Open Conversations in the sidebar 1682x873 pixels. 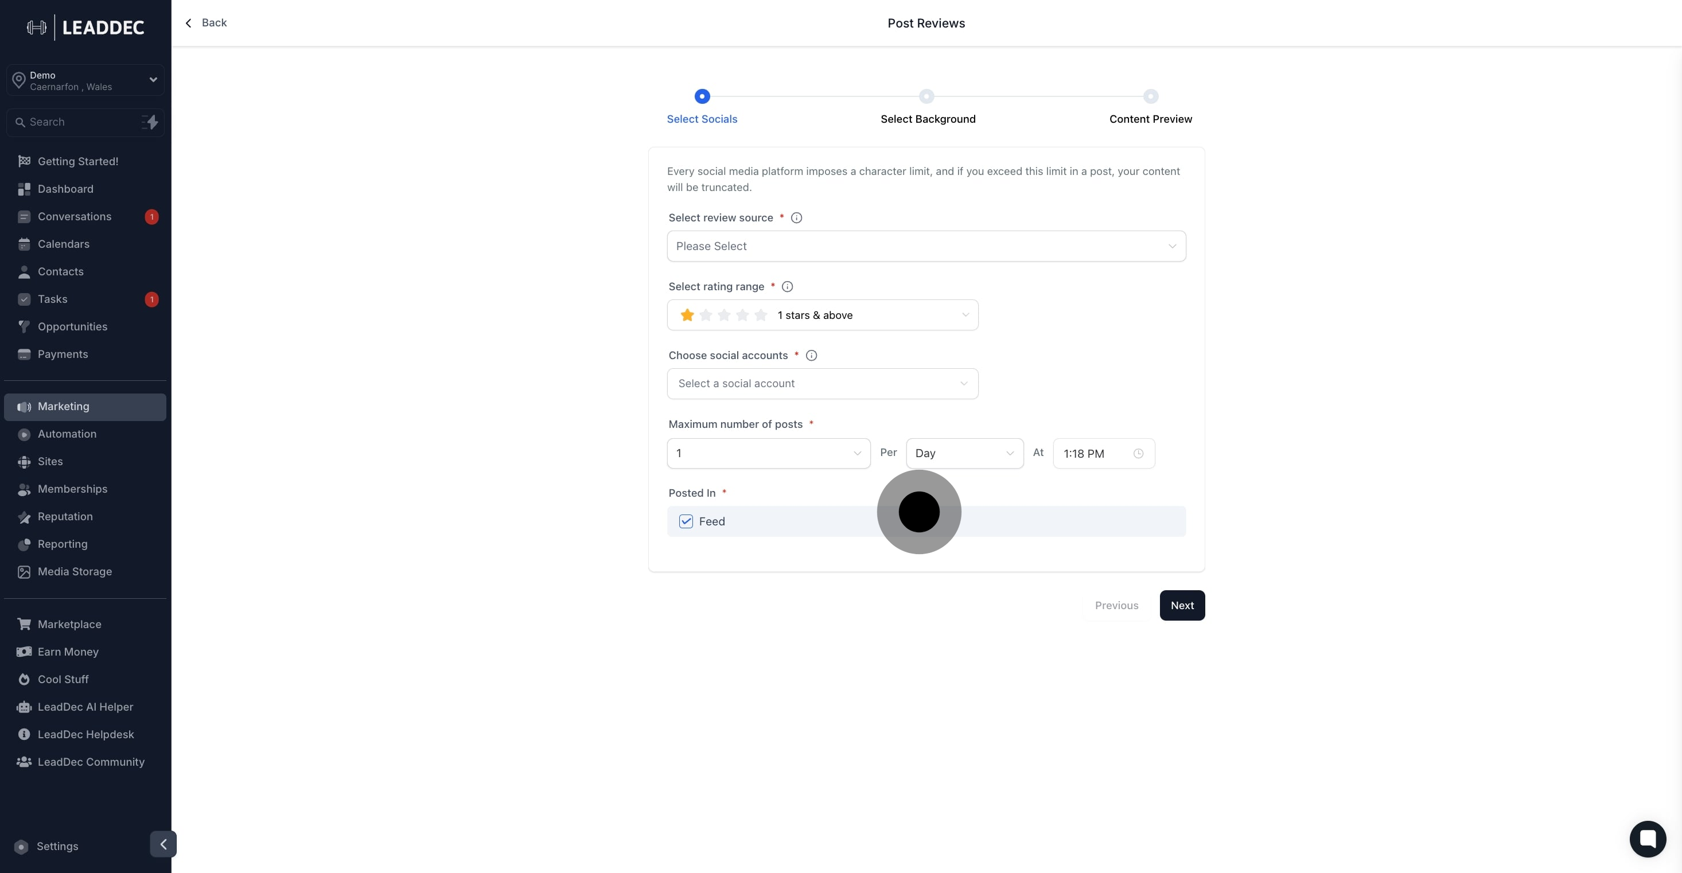coord(85,217)
